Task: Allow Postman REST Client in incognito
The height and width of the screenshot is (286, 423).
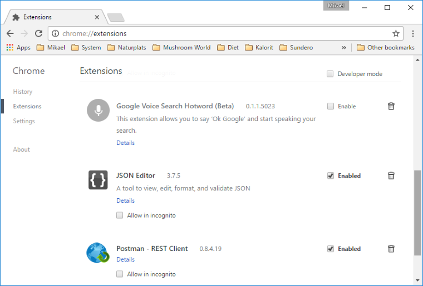Action: (x=120, y=274)
